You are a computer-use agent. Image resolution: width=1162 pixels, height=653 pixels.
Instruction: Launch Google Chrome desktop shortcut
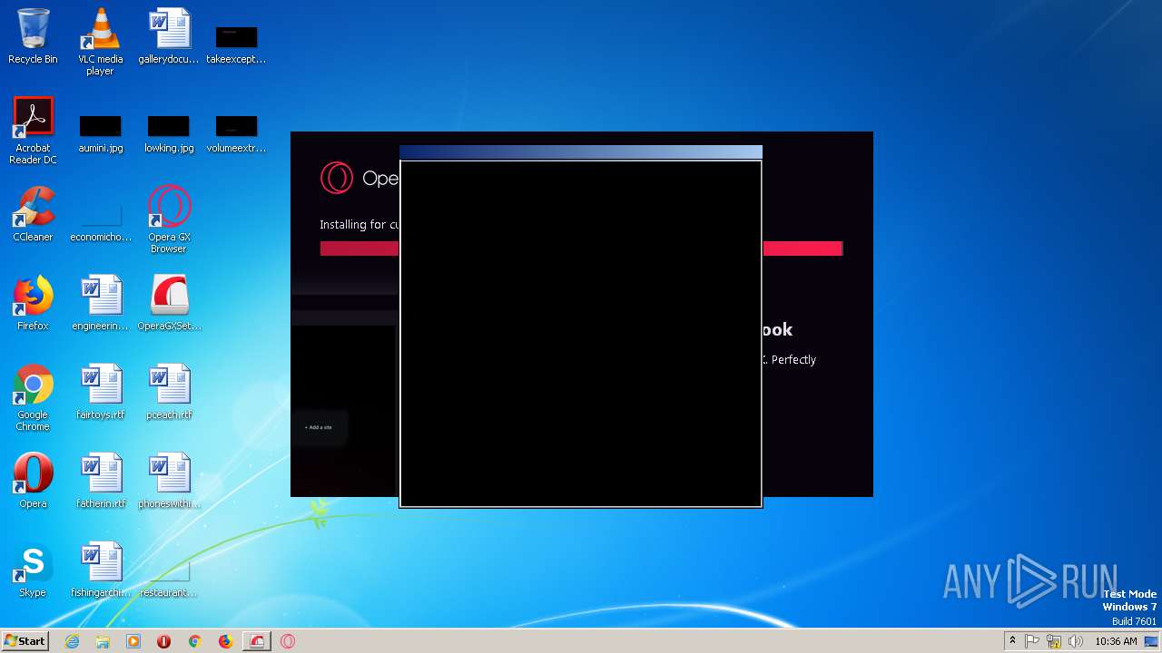(x=33, y=397)
